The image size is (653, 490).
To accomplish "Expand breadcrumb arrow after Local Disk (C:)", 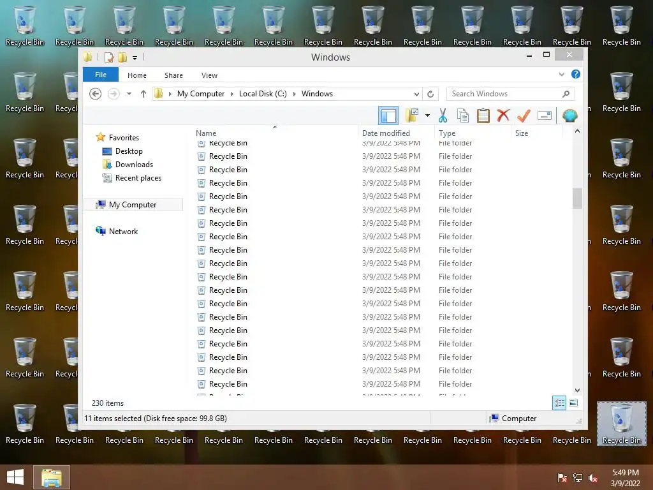I will (x=294, y=94).
